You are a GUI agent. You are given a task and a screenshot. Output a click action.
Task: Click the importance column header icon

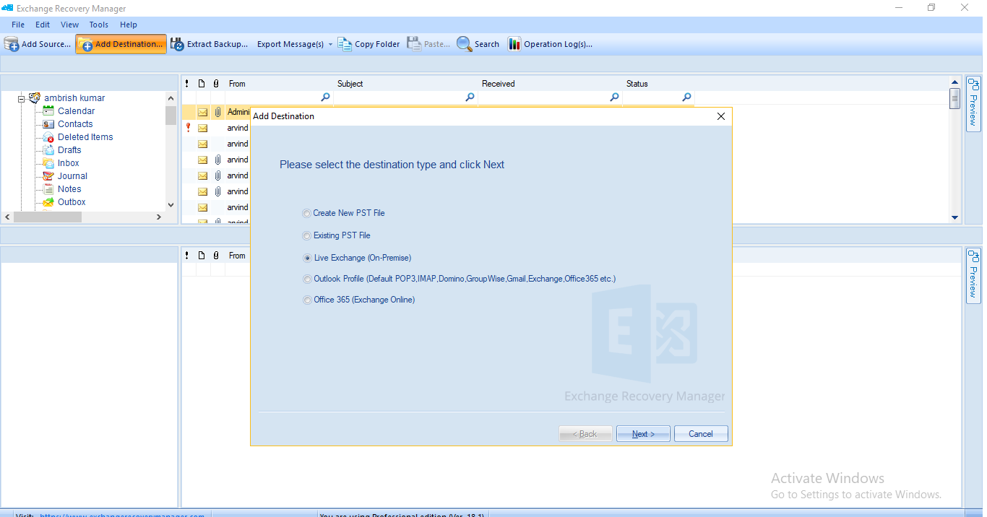pos(187,84)
